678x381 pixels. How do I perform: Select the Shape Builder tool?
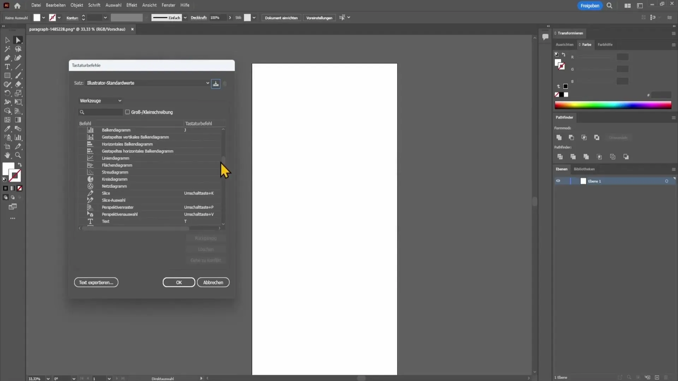click(x=7, y=111)
